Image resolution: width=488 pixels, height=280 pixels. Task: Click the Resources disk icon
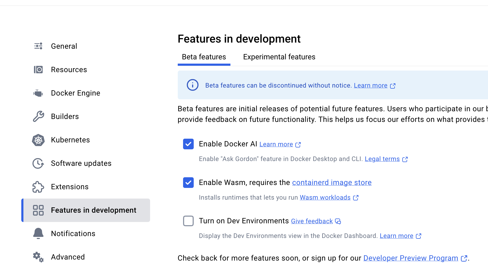tap(38, 69)
